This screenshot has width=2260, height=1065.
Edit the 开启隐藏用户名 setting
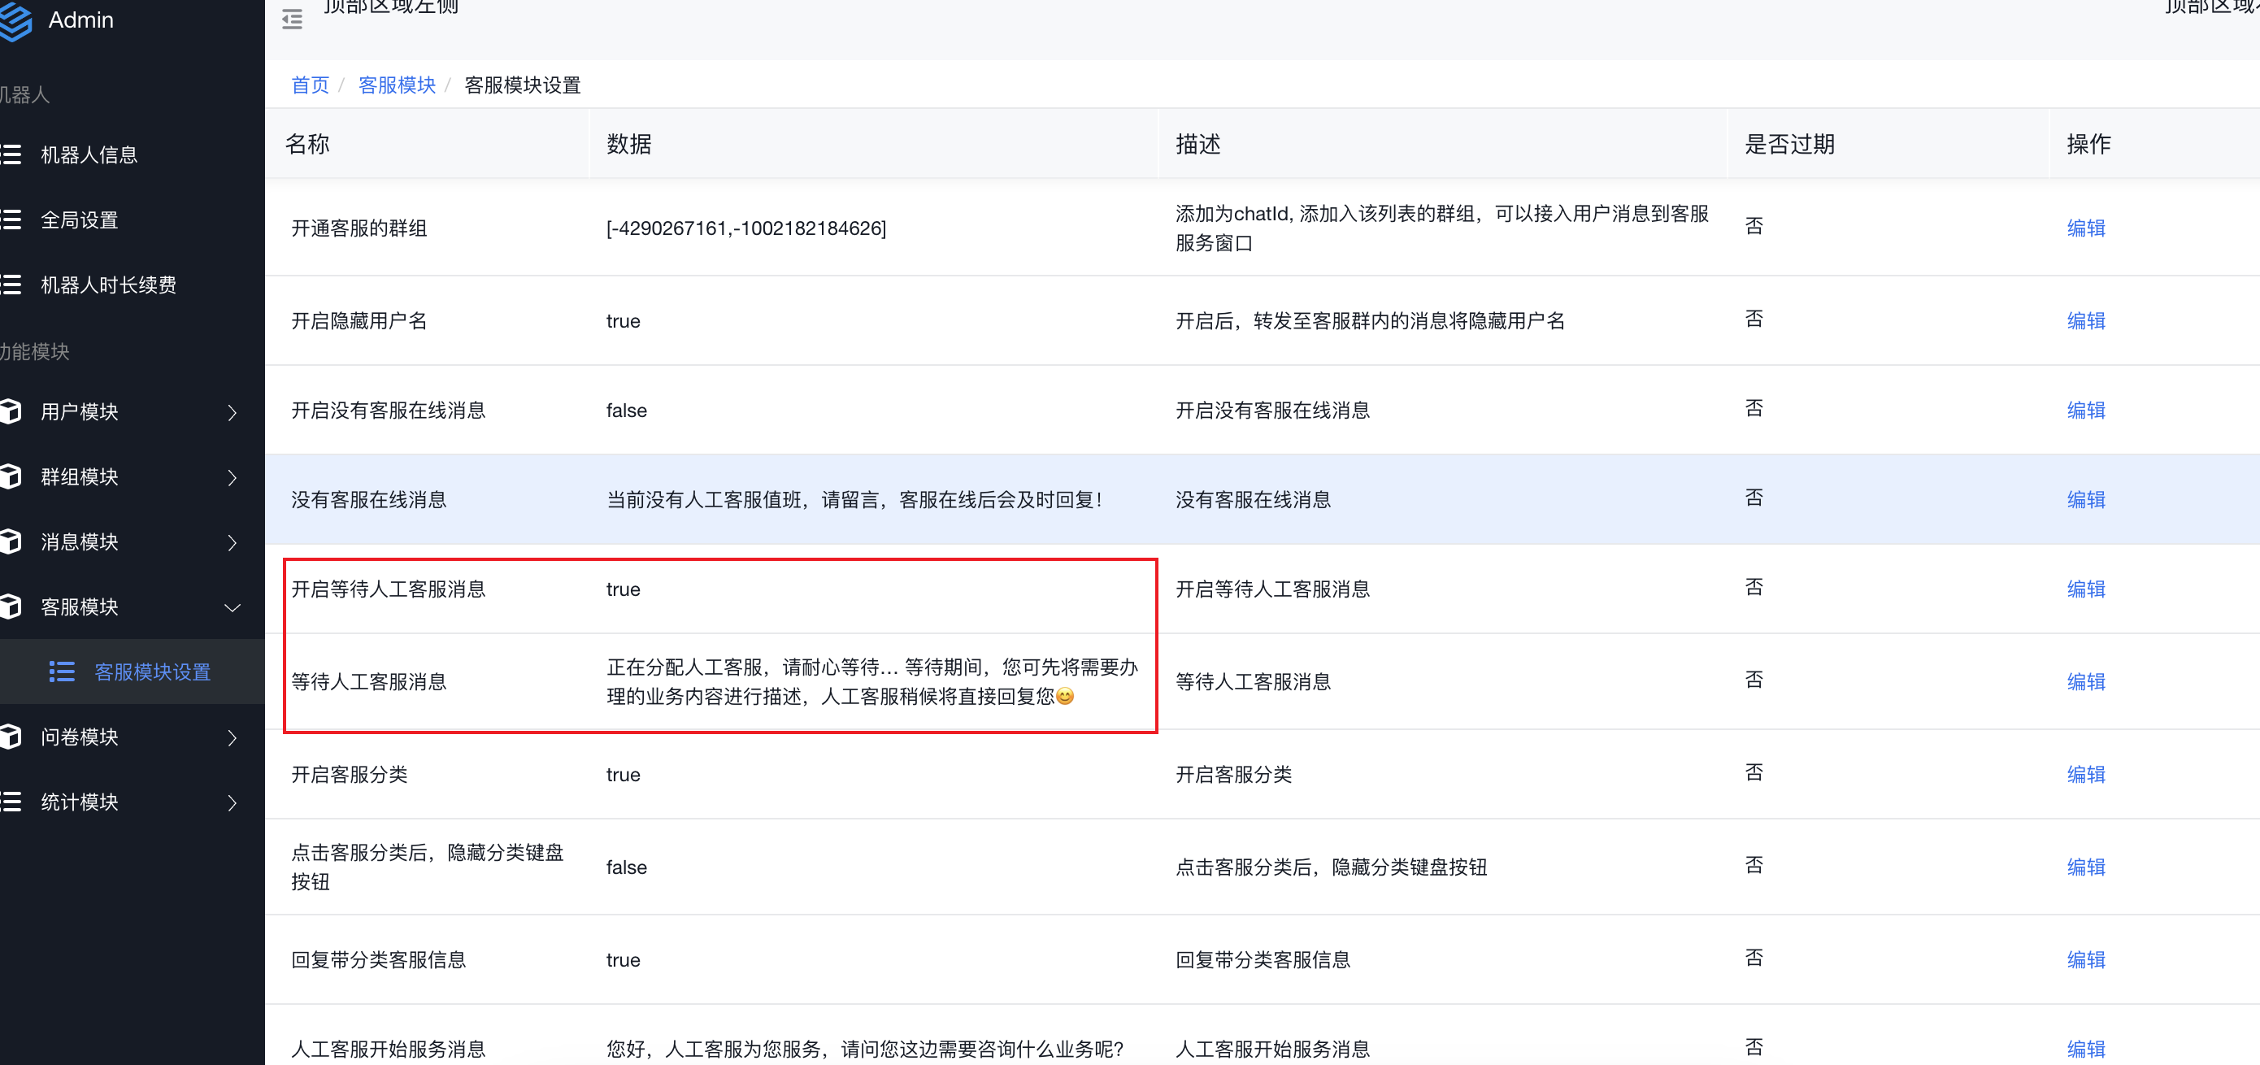(x=2085, y=321)
